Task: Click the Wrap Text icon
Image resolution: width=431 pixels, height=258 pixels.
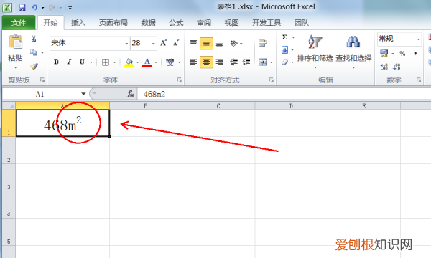Action: click(x=263, y=43)
